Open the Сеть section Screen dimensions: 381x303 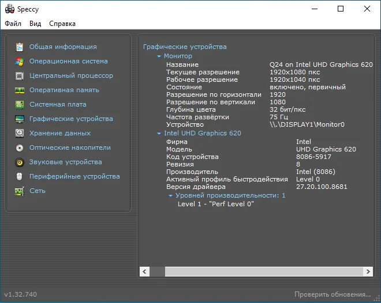[x=38, y=191]
